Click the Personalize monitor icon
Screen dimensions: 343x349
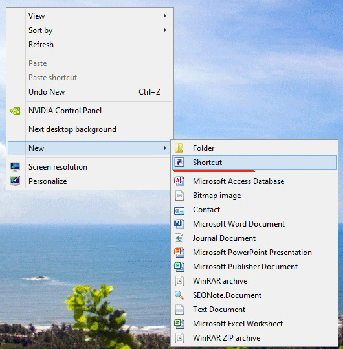tap(15, 181)
